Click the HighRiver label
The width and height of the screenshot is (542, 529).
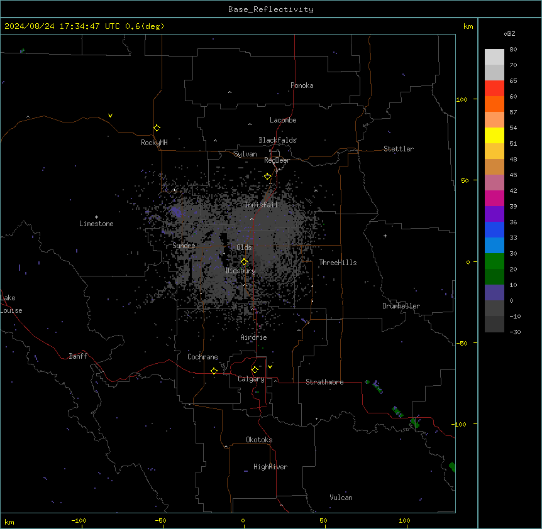point(270,467)
